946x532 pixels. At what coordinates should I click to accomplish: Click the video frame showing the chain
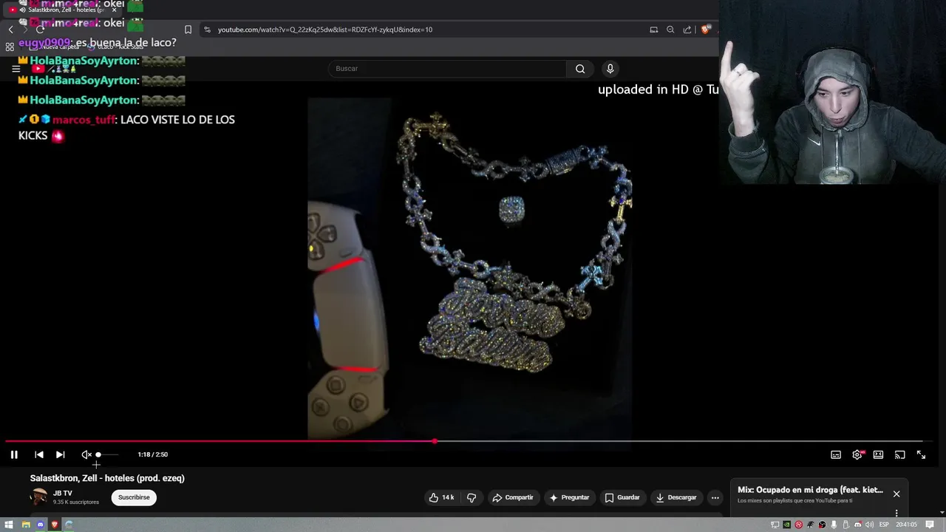point(469,269)
